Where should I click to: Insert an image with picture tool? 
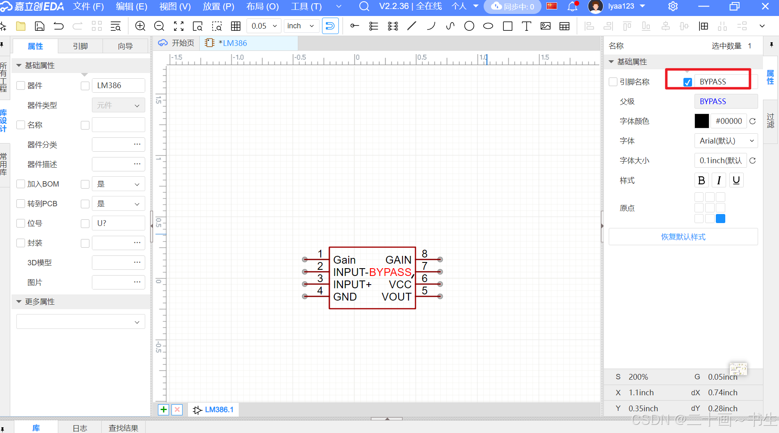click(546, 26)
